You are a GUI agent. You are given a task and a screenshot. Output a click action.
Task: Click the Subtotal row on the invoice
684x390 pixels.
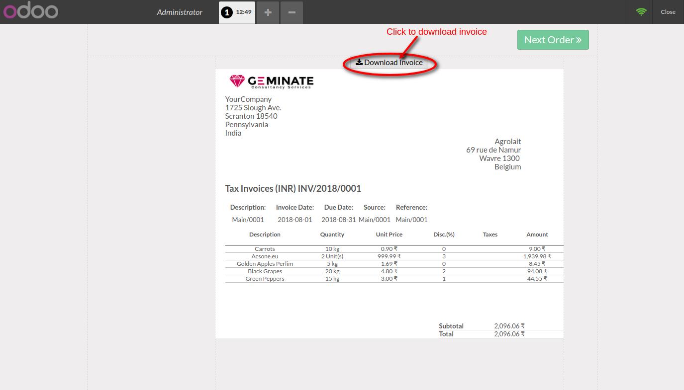click(x=451, y=326)
